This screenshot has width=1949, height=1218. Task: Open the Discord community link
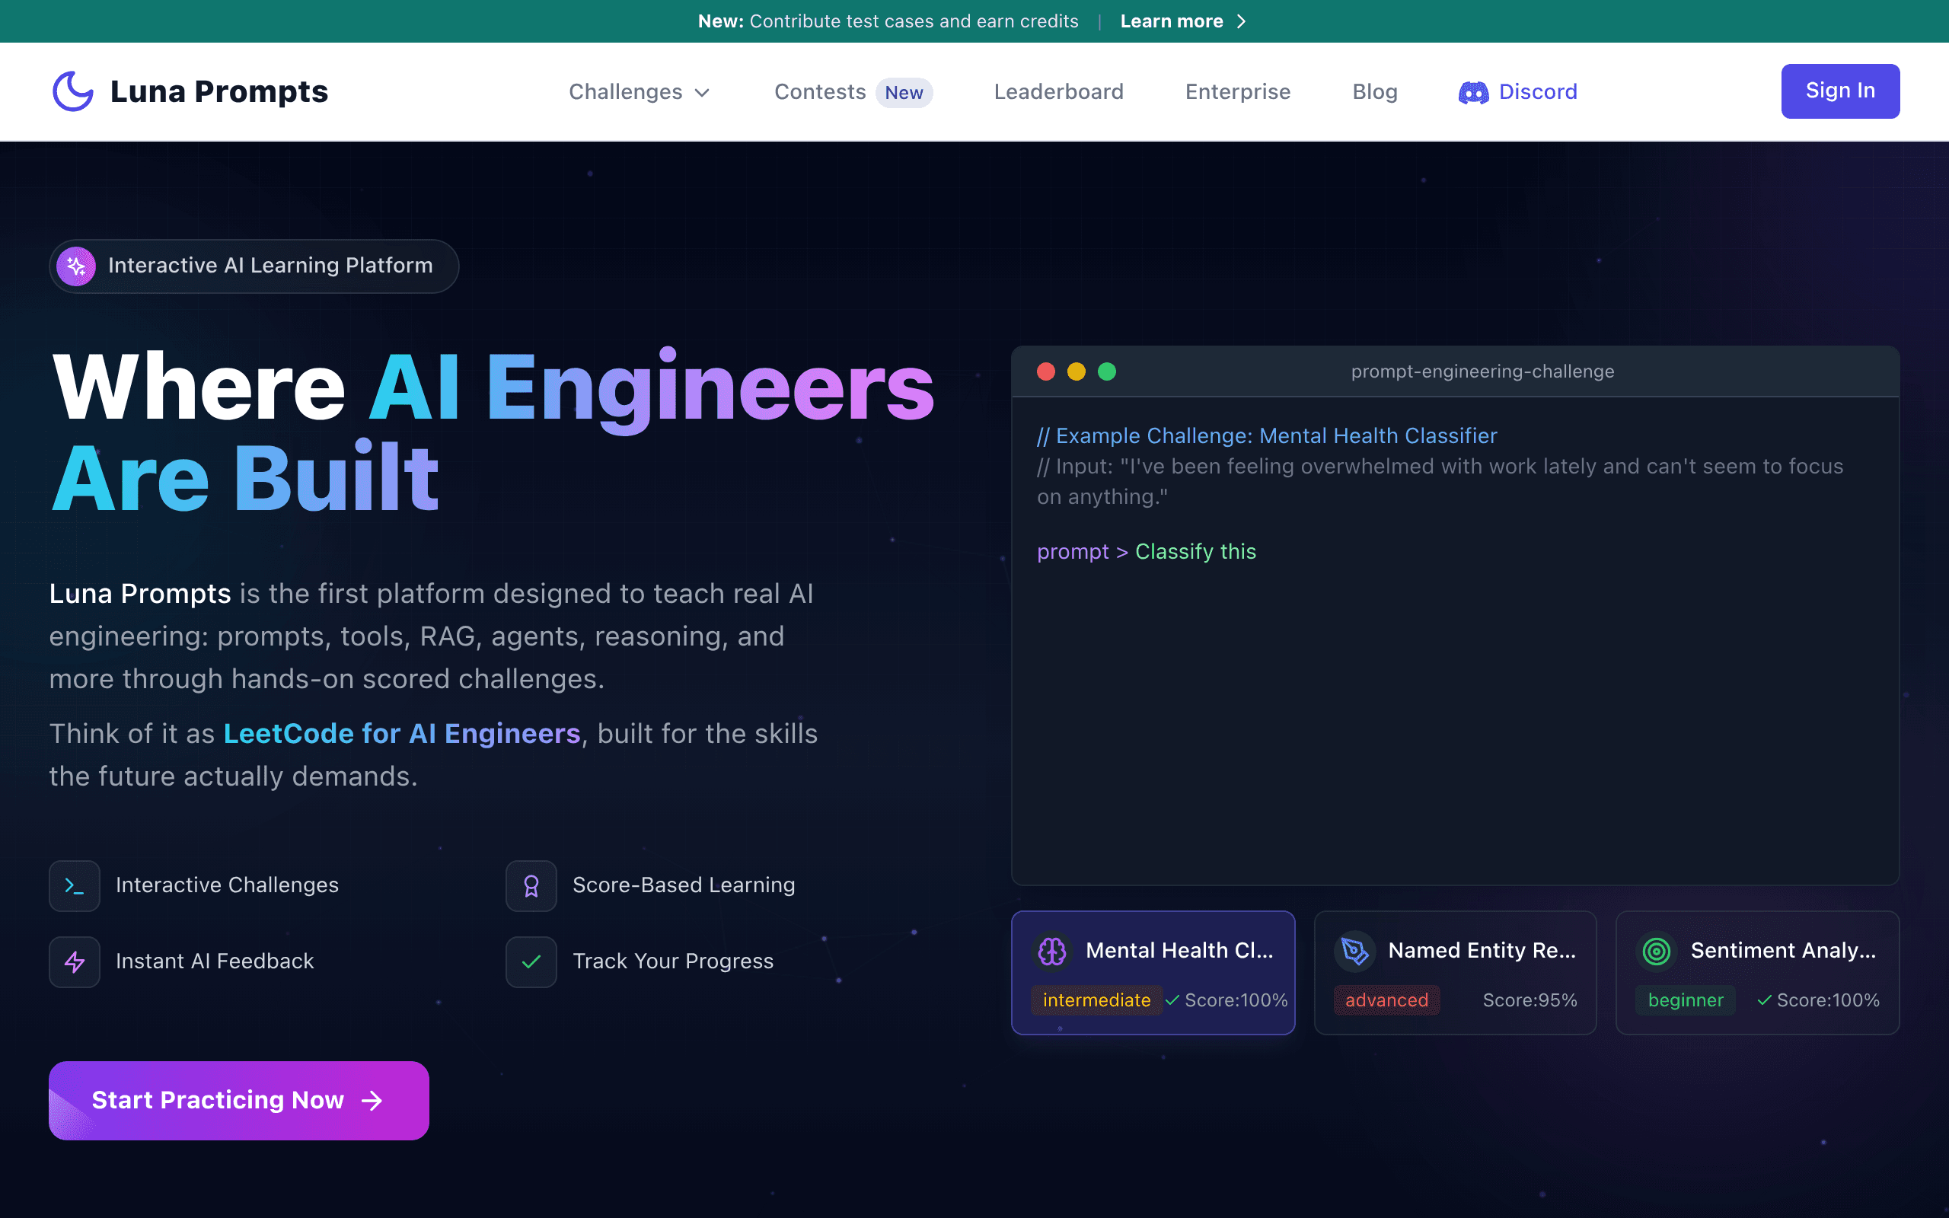click(1518, 92)
